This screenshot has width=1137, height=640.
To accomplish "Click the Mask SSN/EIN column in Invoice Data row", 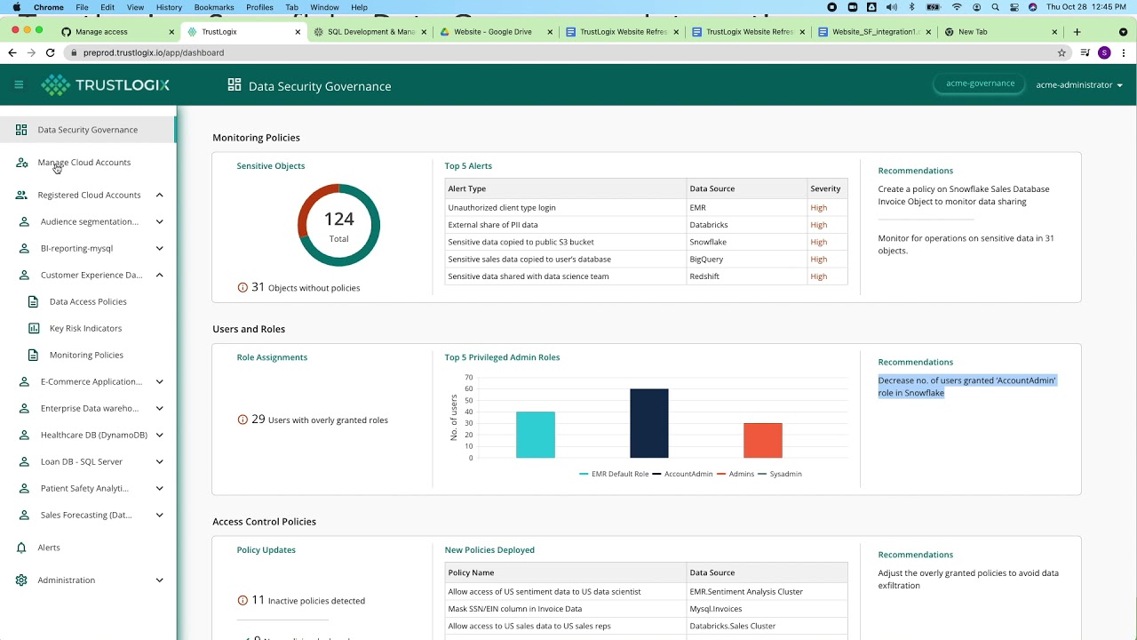I will [x=646, y=609].
